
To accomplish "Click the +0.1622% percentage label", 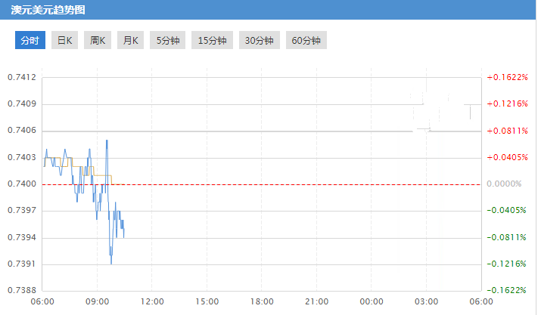I will point(506,78).
